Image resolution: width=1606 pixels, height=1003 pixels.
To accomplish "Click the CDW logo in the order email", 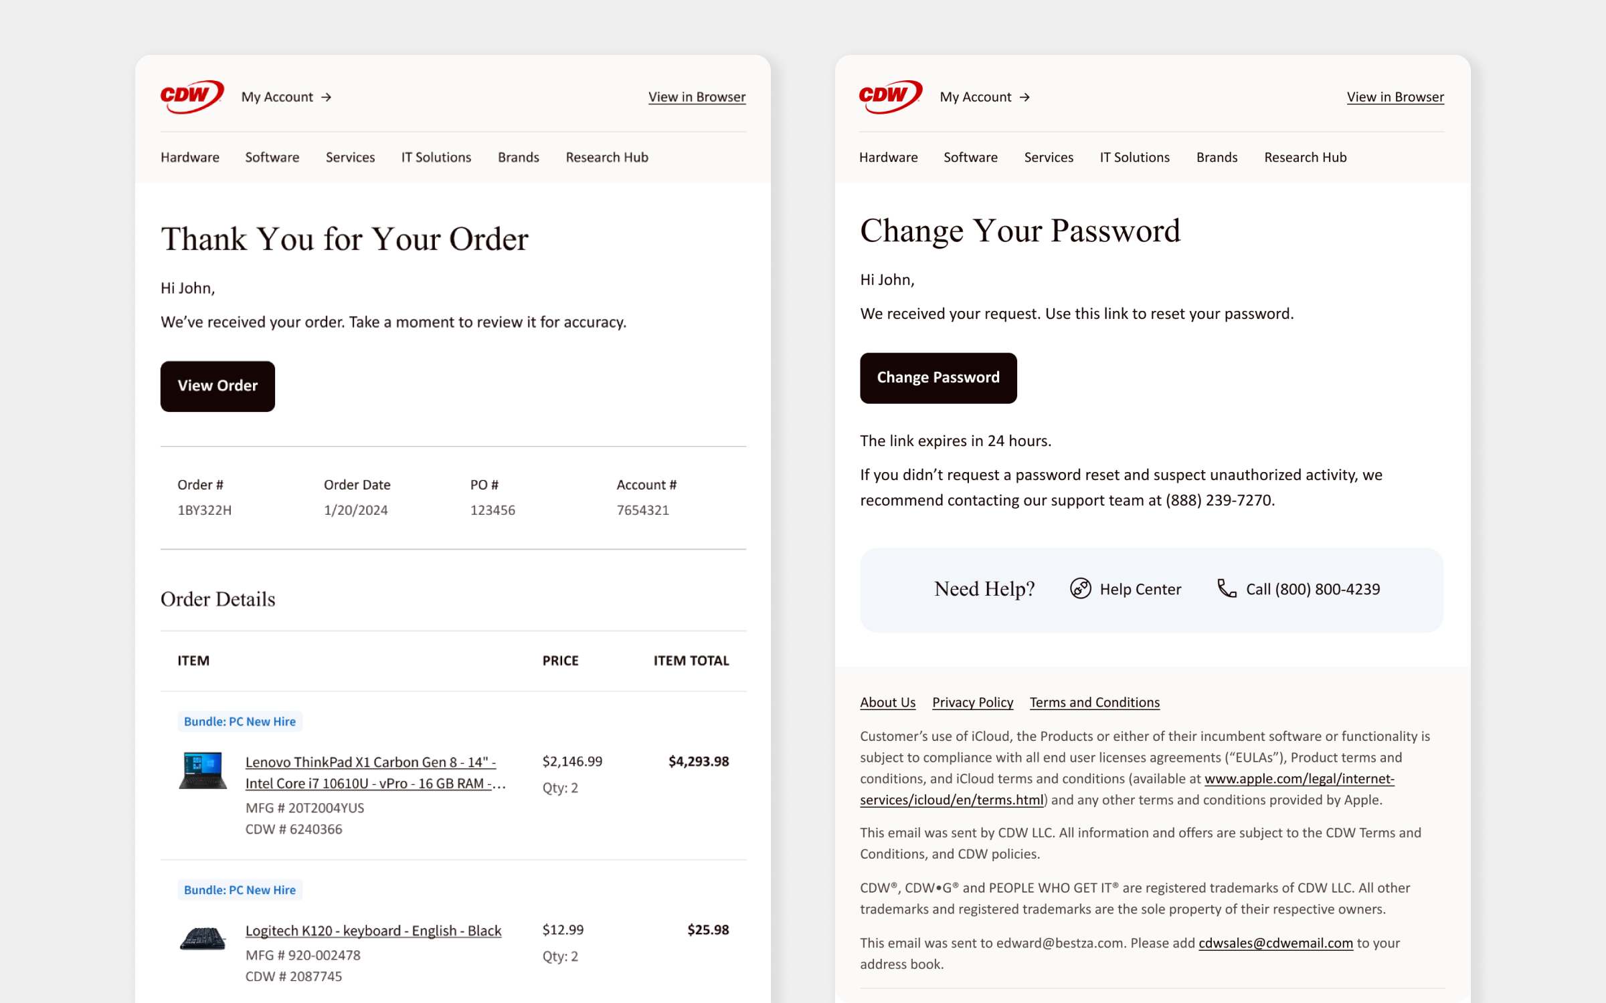I will (x=192, y=97).
